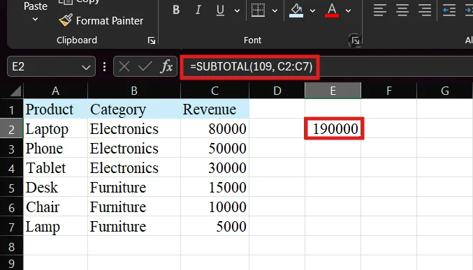Click the Format Painter brush icon
The width and height of the screenshot is (473, 270).
coord(66,20)
